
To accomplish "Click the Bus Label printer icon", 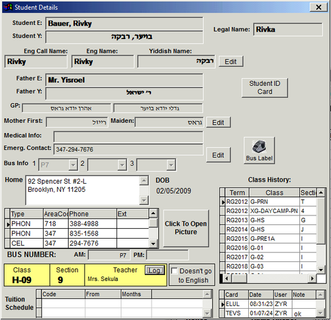I will 259,147.
